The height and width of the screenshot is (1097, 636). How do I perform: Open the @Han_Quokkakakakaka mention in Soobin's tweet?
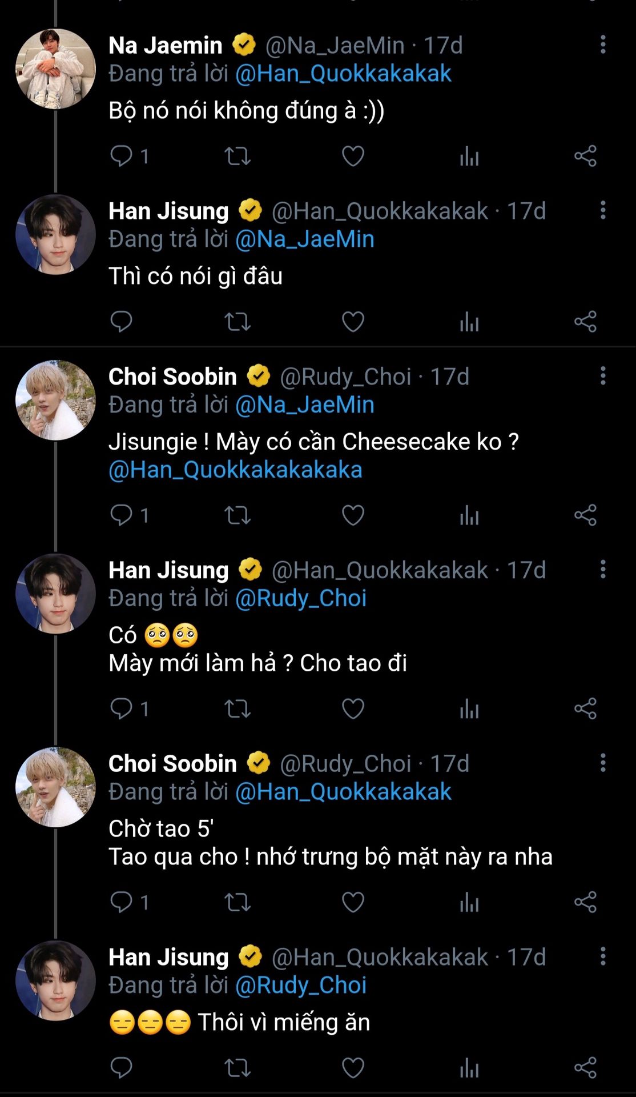point(235,470)
